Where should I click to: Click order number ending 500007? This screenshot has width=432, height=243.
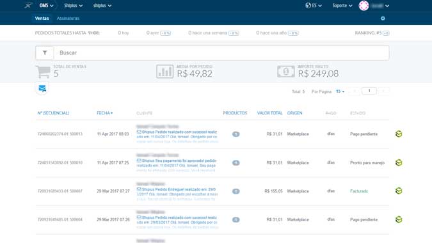click(60, 191)
